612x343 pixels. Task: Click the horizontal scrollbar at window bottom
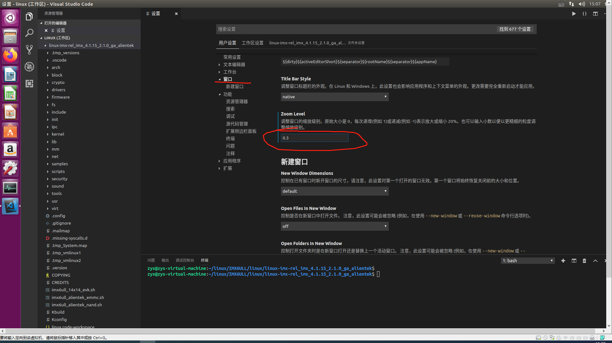[300, 331]
